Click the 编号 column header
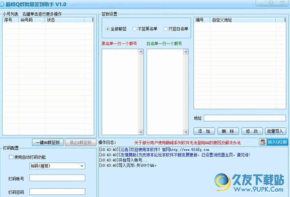 tap(202, 20)
